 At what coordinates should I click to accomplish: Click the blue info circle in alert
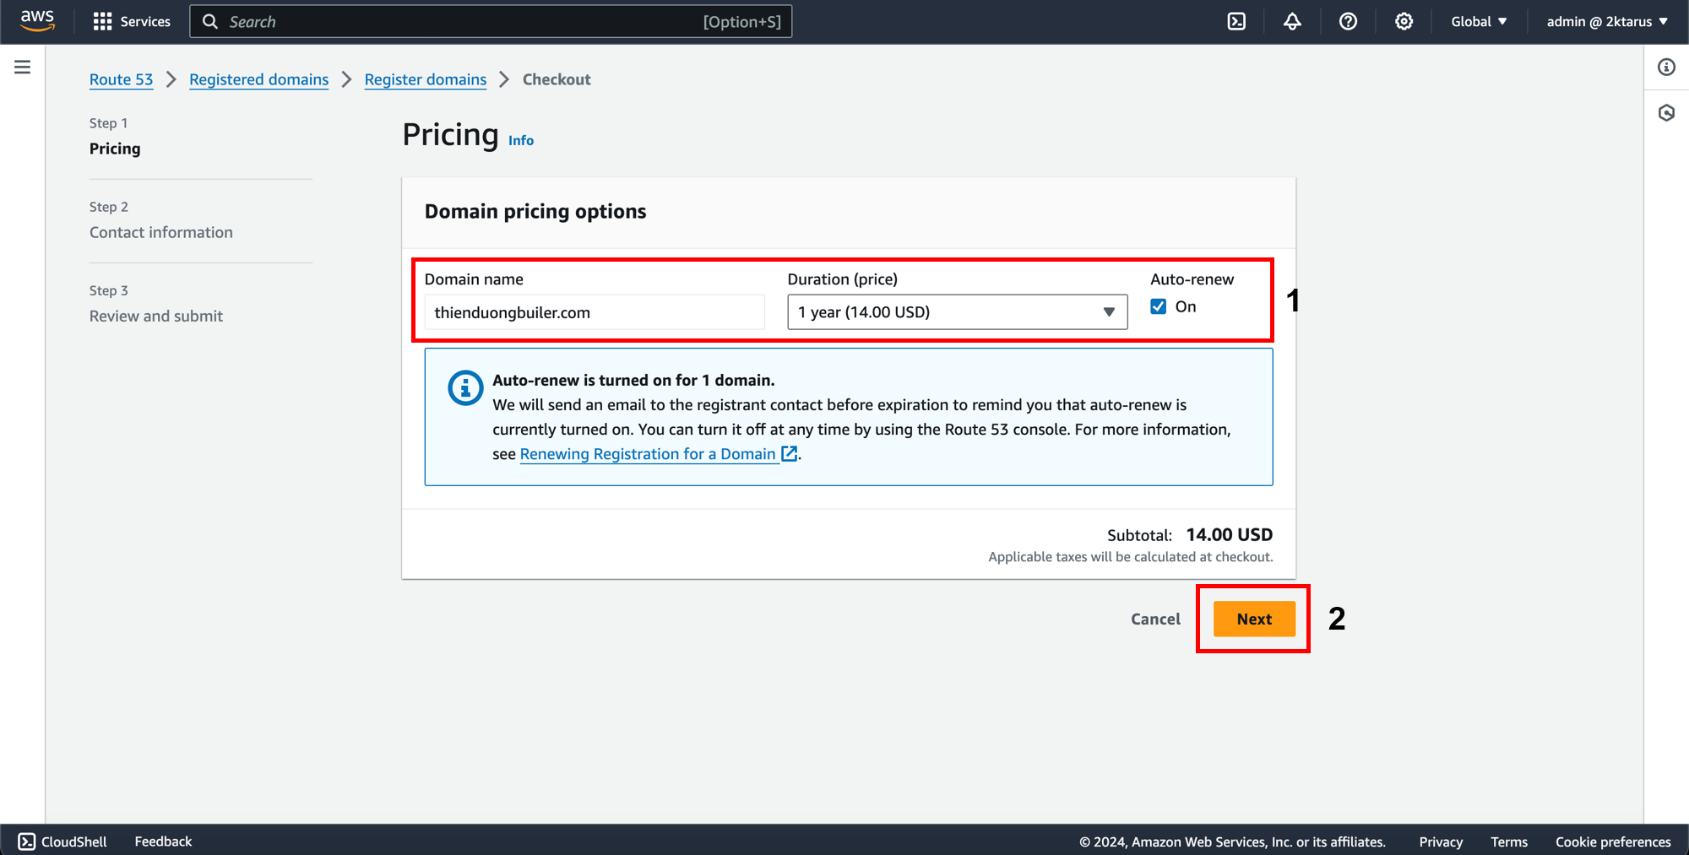[465, 388]
